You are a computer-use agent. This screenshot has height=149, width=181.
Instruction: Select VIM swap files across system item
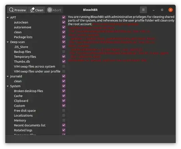point(35,67)
